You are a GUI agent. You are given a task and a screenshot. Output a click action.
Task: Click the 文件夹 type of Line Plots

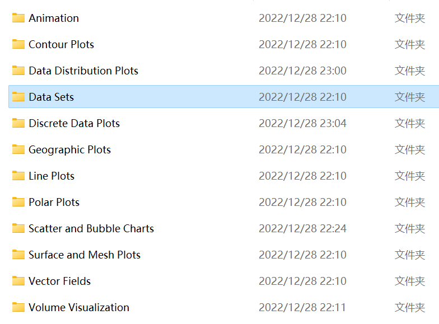tap(409, 176)
